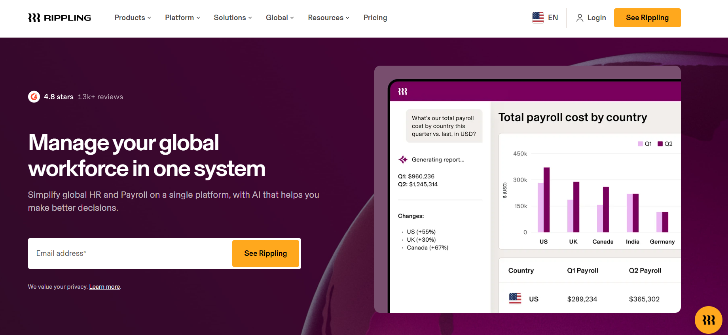Click the US (+55%) change item
This screenshot has height=335, width=728.
[x=421, y=232]
